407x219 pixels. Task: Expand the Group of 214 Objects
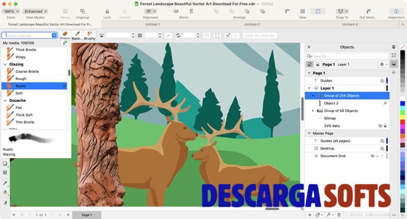(313, 96)
